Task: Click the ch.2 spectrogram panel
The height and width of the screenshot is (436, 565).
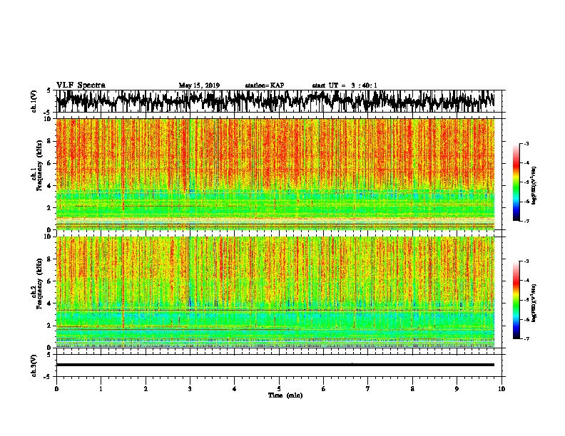Action: (275, 292)
